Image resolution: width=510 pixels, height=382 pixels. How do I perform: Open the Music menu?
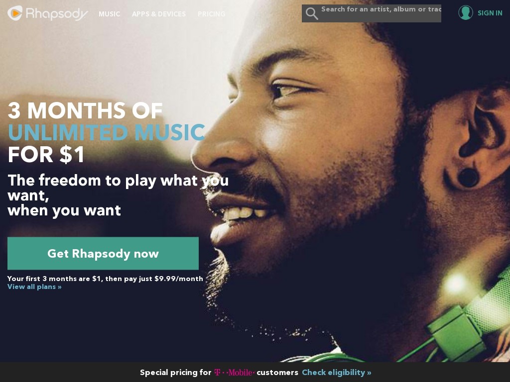tap(109, 14)
